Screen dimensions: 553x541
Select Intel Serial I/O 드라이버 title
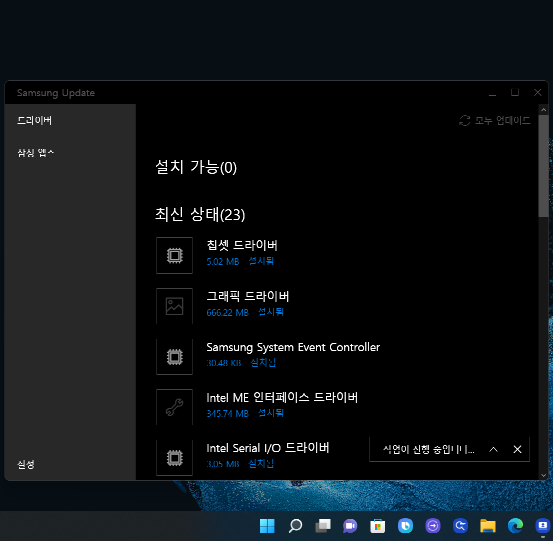pyautogui.click(x=267, y=448)
